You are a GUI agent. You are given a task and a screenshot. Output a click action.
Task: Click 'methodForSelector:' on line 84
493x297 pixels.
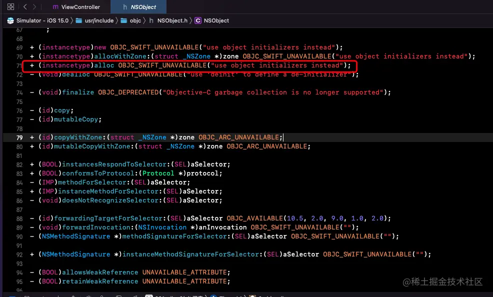[x=94, y=182]
